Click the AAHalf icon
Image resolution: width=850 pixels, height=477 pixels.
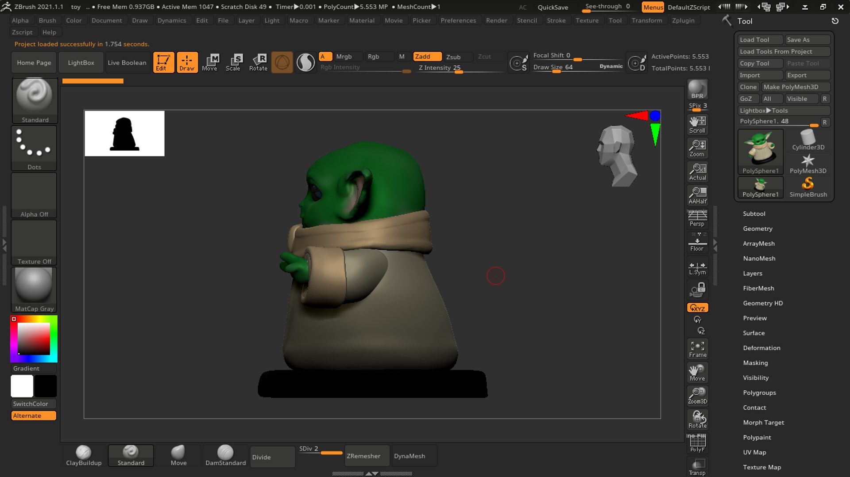click(697, 195)
